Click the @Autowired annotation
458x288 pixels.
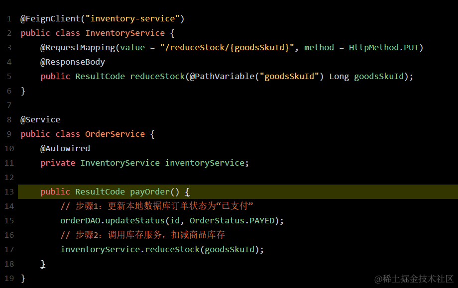tap(65, 149)
